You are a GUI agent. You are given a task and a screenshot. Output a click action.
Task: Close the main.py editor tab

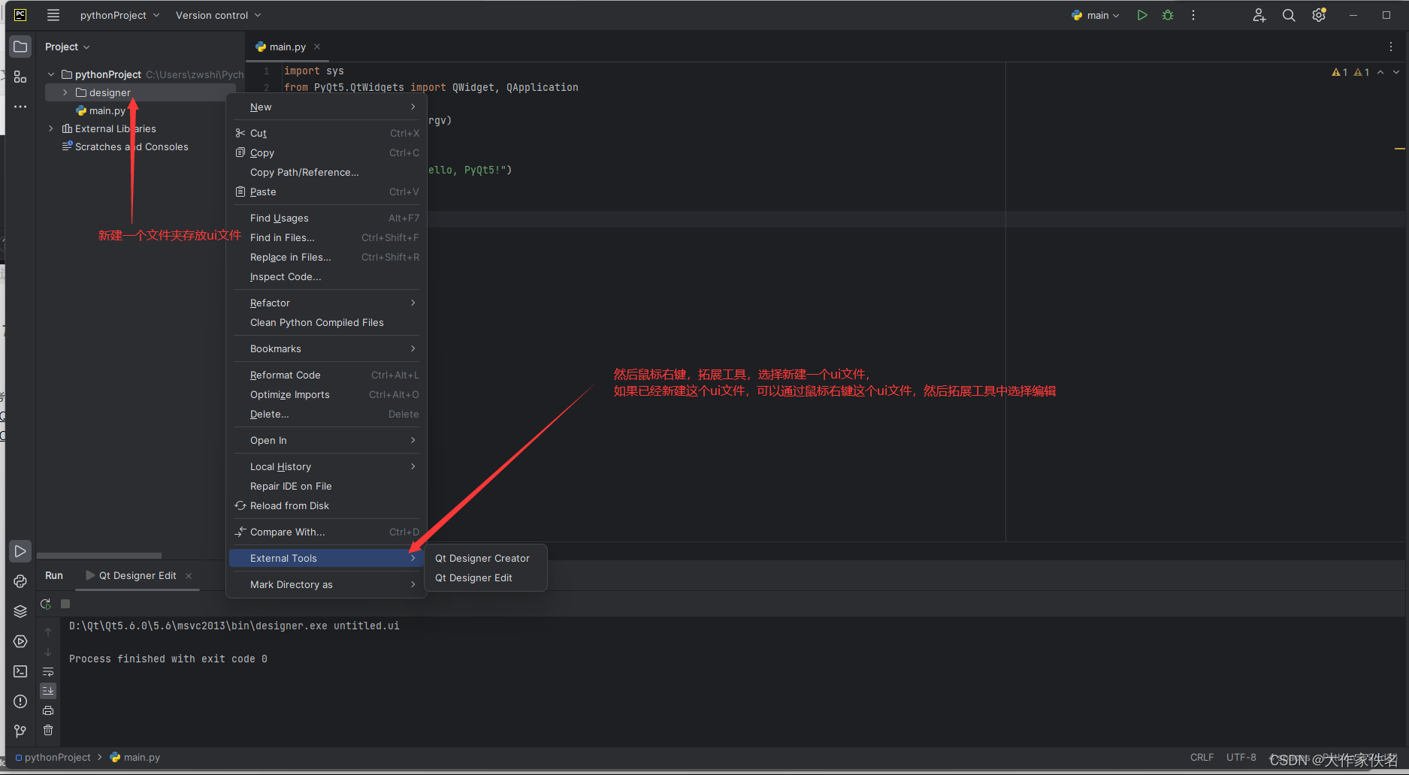click(x=317, y=47)
